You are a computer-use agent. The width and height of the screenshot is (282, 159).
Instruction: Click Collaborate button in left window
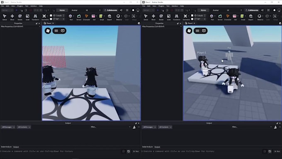(x=111, y=10)
